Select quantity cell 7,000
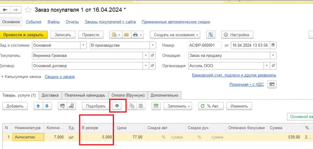This screenshot has height=149, width=313. [x=55, y=137]
